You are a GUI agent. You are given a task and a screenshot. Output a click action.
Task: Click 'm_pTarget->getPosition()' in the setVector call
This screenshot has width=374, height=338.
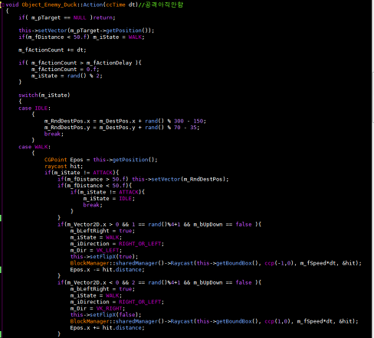pyautogui.click(x=110, y=31)
